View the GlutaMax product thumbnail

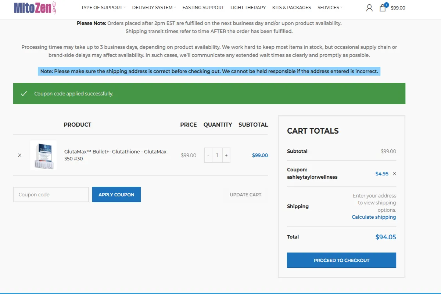click(43, 155)
